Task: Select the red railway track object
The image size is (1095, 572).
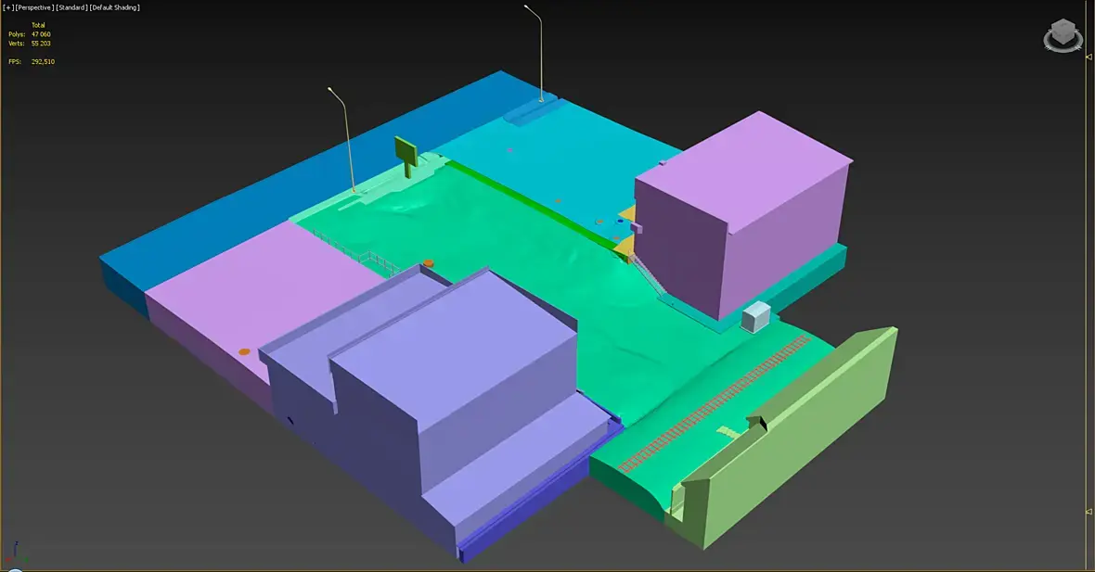Action: click(x=713, y=404)
